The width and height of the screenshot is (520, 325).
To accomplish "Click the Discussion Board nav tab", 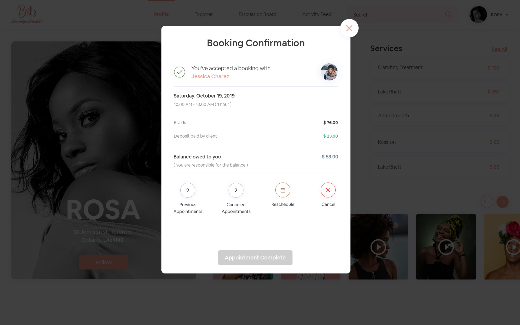I will (258, 14).
